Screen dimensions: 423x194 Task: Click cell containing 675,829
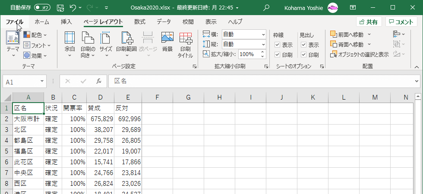coord(100,119)
